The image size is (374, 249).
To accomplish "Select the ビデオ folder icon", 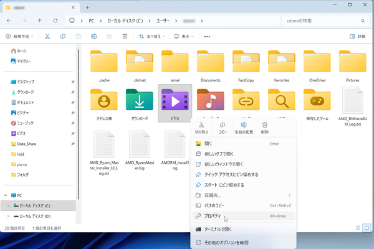I will [175, 100].
